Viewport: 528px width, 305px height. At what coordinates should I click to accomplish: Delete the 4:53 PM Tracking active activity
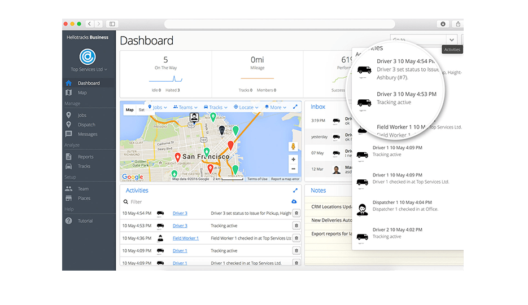click(x=296, y=226)
